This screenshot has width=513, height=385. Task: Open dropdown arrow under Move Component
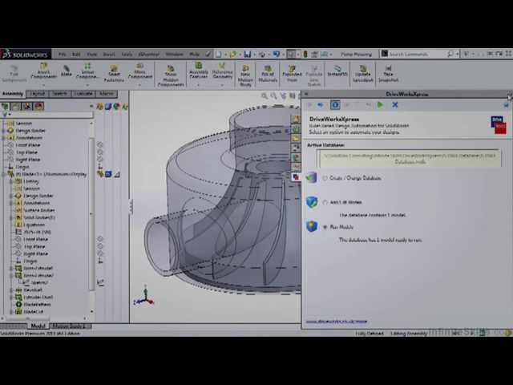[140, 84]
